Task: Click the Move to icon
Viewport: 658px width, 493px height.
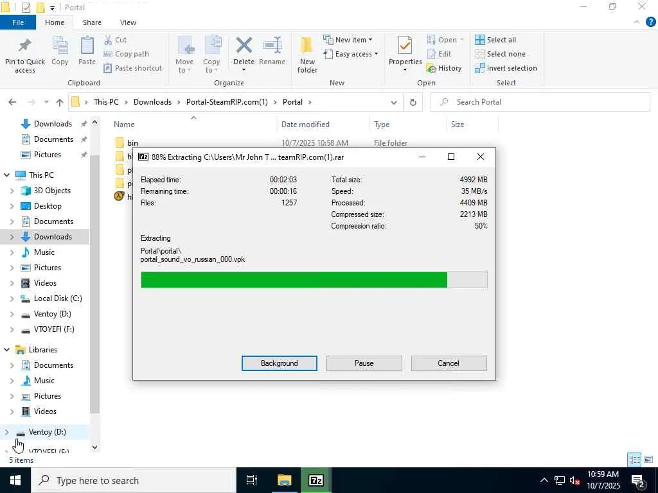Action: point(185,46)
